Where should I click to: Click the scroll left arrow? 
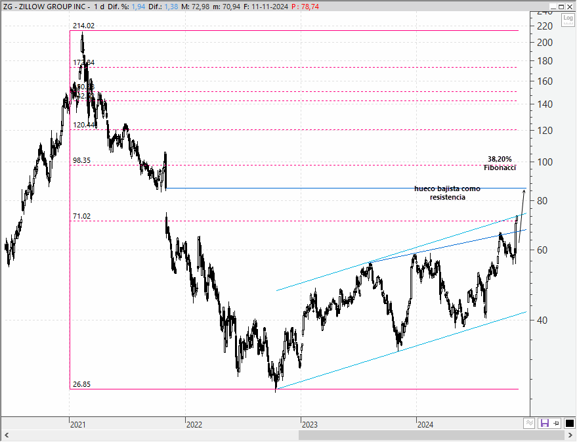coord(7,435)
